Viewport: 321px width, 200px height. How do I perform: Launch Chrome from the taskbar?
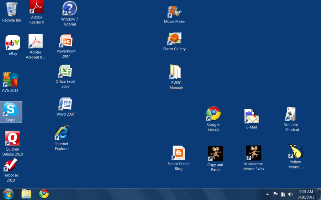[x=44, y=194]
